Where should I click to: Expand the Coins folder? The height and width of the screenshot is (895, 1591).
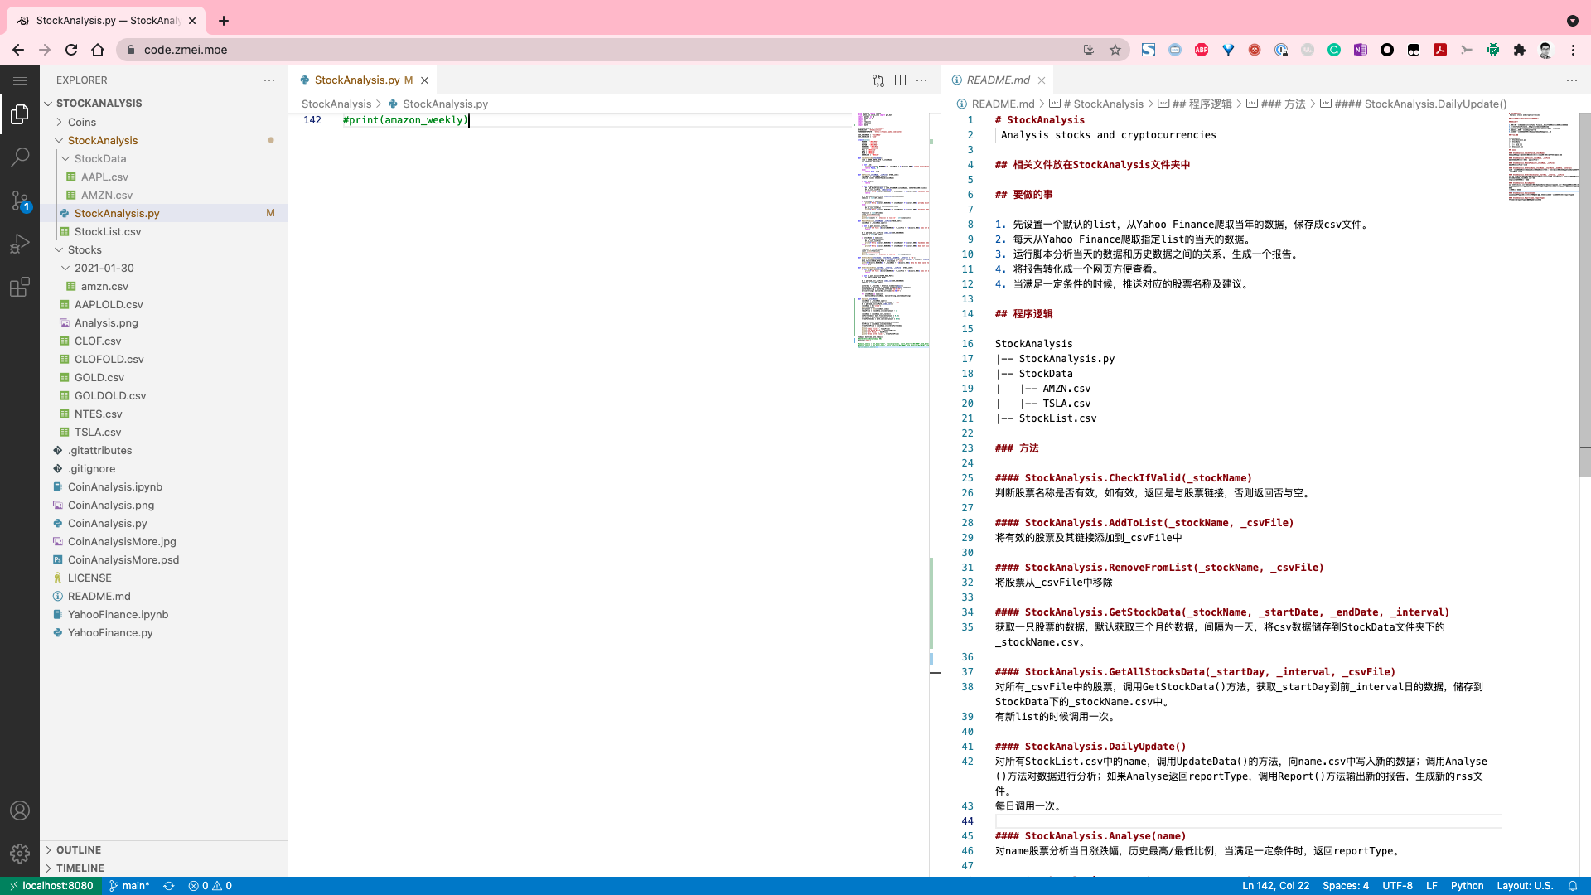click(82, 122)
